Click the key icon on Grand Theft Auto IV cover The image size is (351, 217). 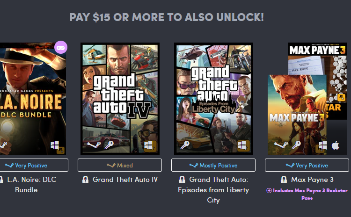click(x=109, y=145)
